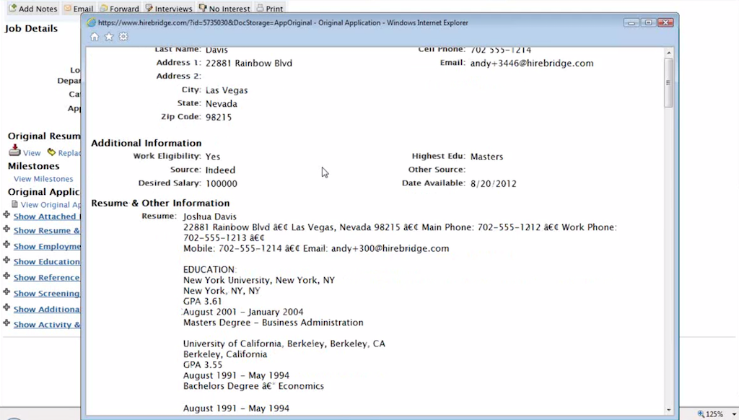
Task: Click the address 22881 Rainbow Blvd value
Action: click(249, 64)
